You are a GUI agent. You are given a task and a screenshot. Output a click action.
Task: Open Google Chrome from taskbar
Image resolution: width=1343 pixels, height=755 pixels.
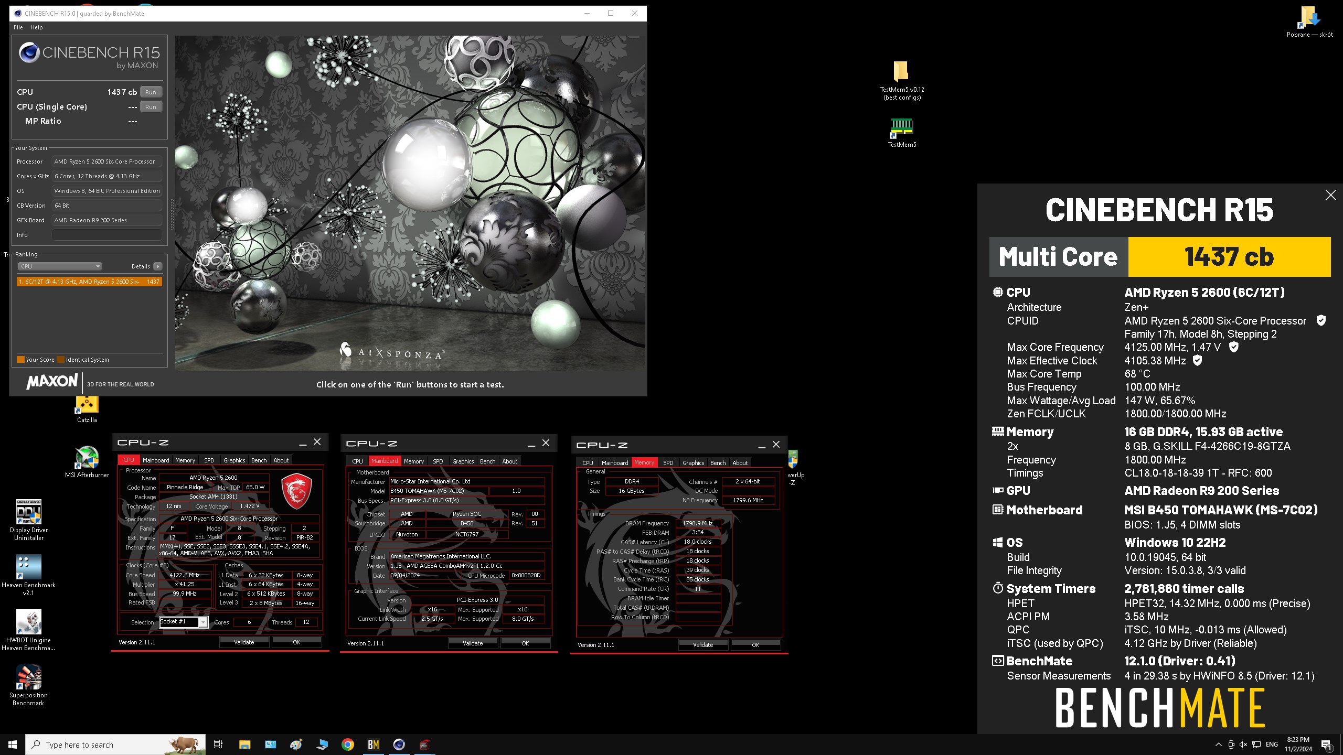coord(348,745)
